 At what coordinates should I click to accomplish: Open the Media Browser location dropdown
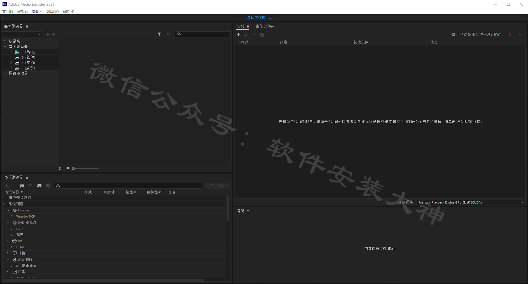(x=22, y=34)
